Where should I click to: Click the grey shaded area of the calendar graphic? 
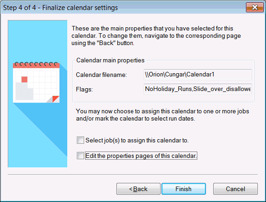click(24, 91)
